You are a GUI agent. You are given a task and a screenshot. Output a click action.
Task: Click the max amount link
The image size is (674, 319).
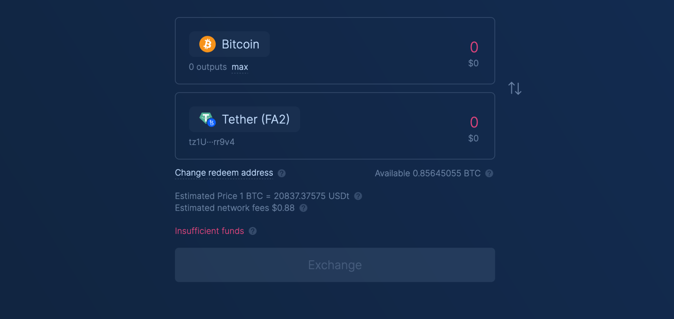coord(240,67)
